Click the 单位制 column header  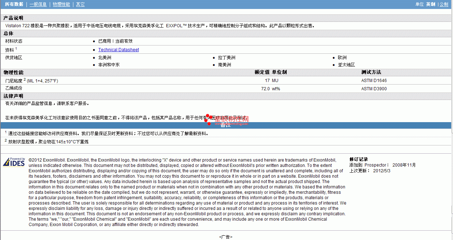coord(279,72)
